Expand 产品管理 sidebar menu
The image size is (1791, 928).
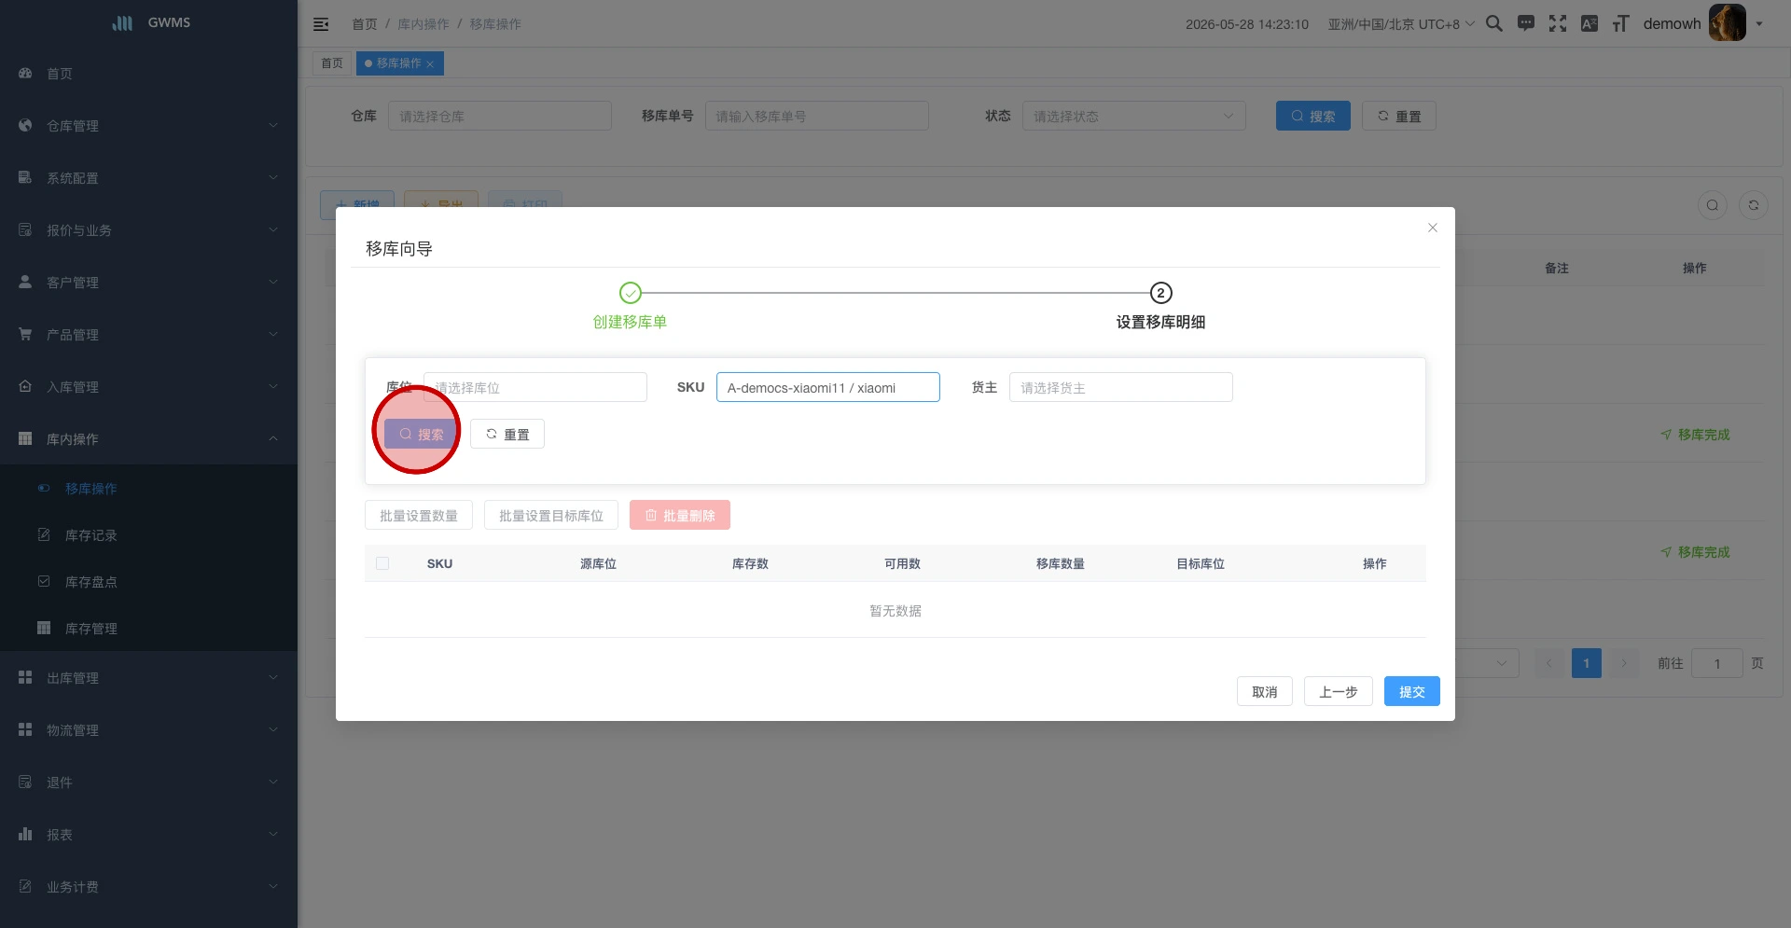point(149,334)
